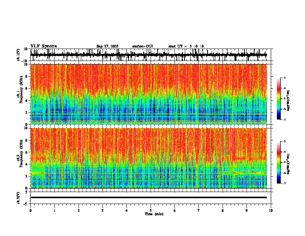
Task: Click the time axis tick label "7"
Action: tap(199, 211)
